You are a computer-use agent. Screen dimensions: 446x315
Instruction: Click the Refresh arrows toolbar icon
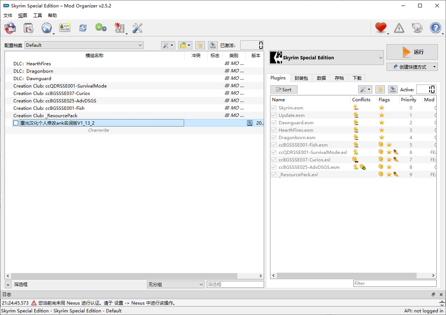pyautogui.click(x=83, y=28)
